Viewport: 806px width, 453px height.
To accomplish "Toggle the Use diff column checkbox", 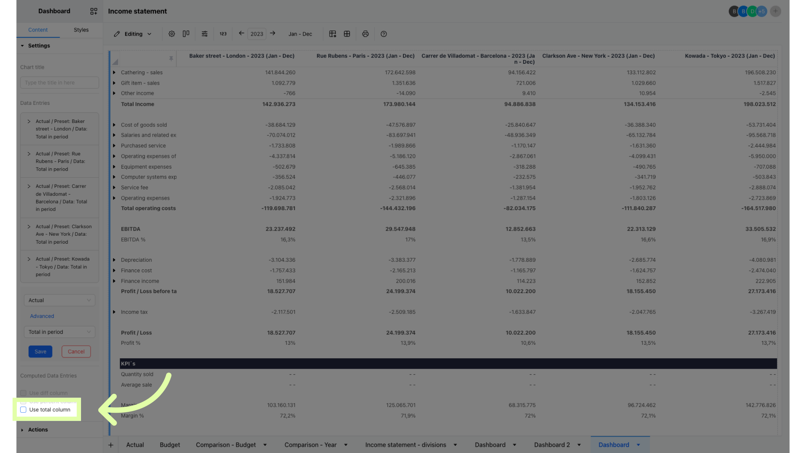I will 23,393.
